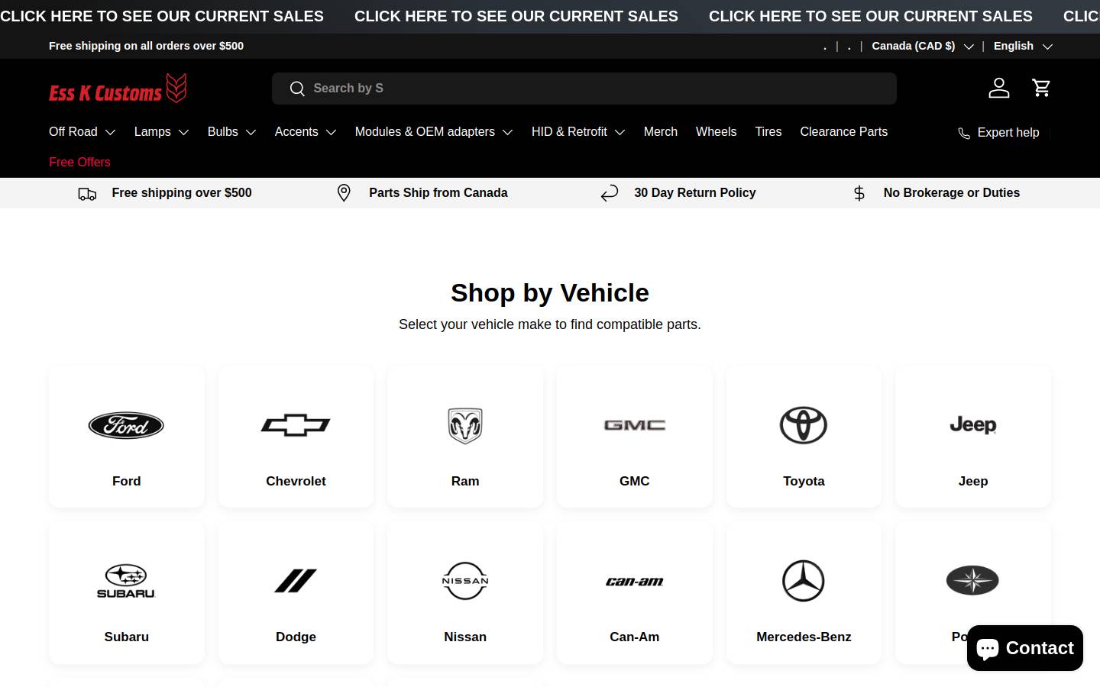Click the search magnifier icon
This screenshot has width=1100, height=687.
point(297,89)
